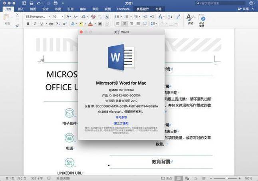This screenshot has width=258, height=181.
Task: Close the 关于 Word dialog
Action: (81, 32)
